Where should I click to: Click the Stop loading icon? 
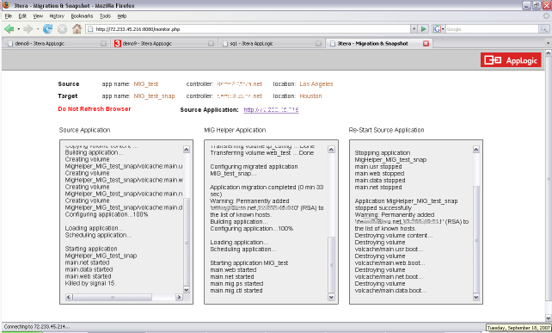(62, 29)
